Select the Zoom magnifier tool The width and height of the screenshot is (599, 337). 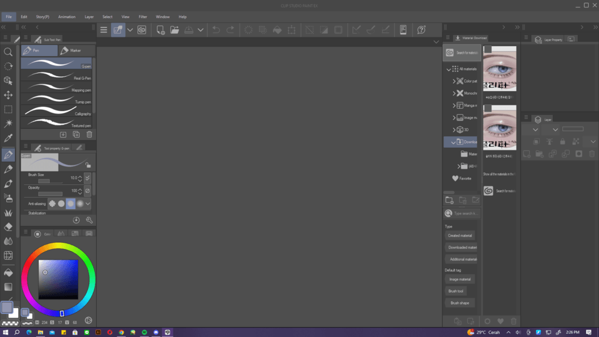click(8, 52)
